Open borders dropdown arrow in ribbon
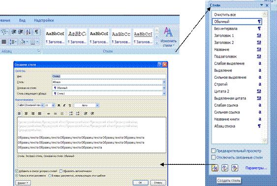 pos(37,42)
